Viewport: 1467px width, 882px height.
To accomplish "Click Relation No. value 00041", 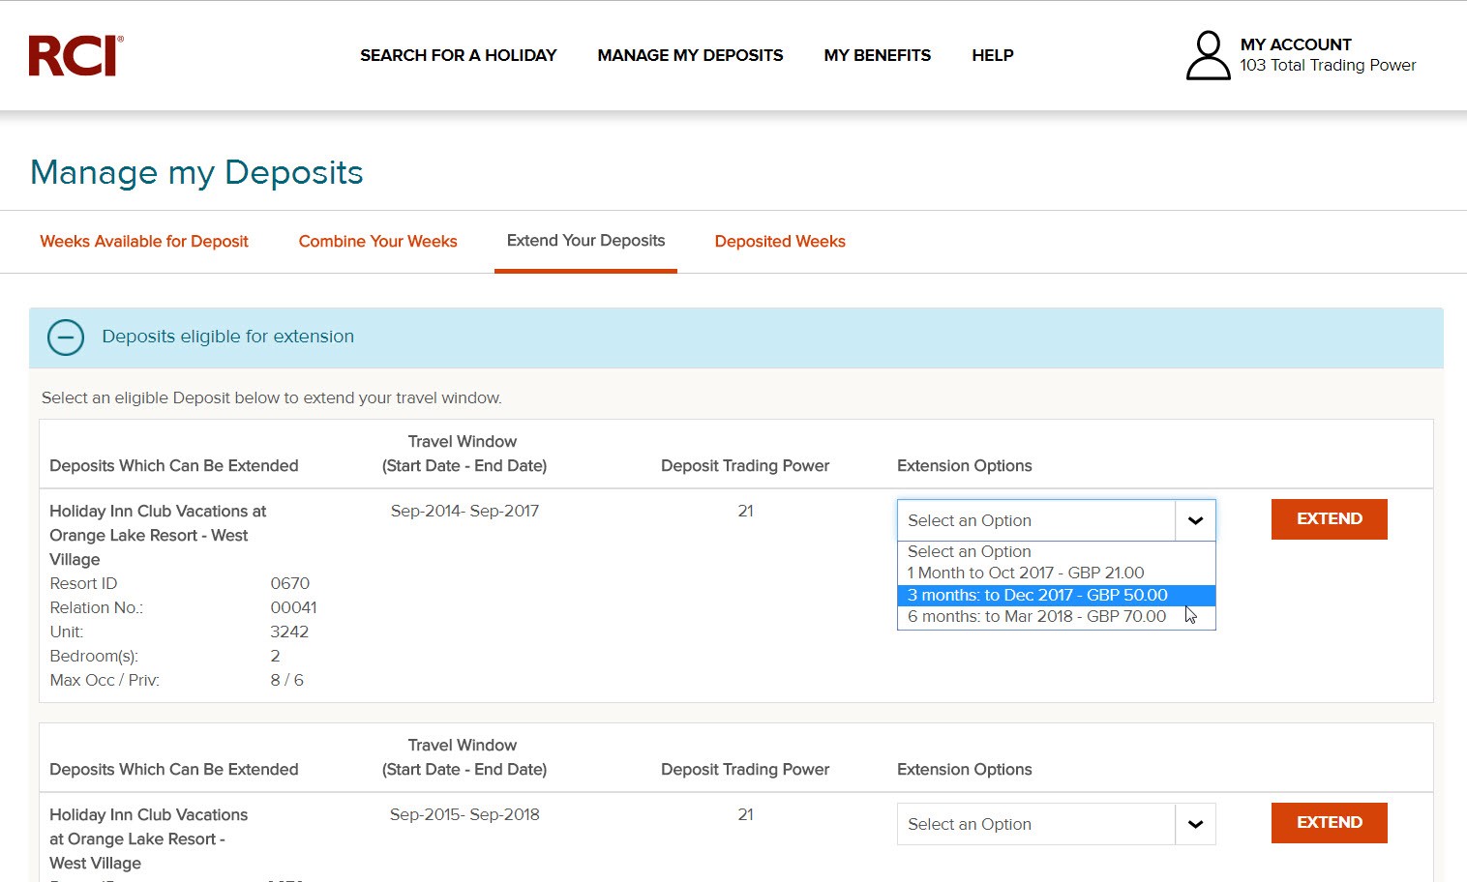I will 293,607.
